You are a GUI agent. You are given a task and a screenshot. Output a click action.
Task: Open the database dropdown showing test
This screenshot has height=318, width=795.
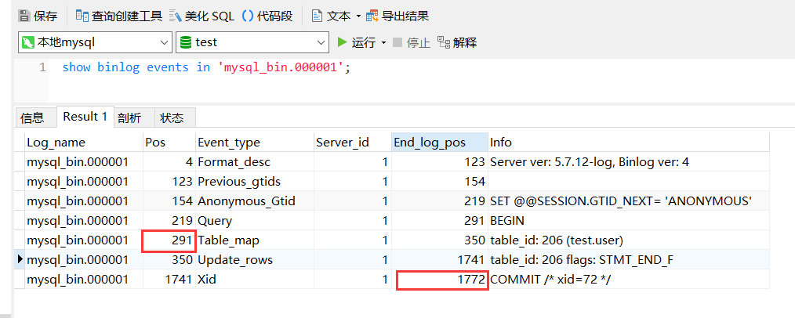pyautogui.click(x=252, y=42)
